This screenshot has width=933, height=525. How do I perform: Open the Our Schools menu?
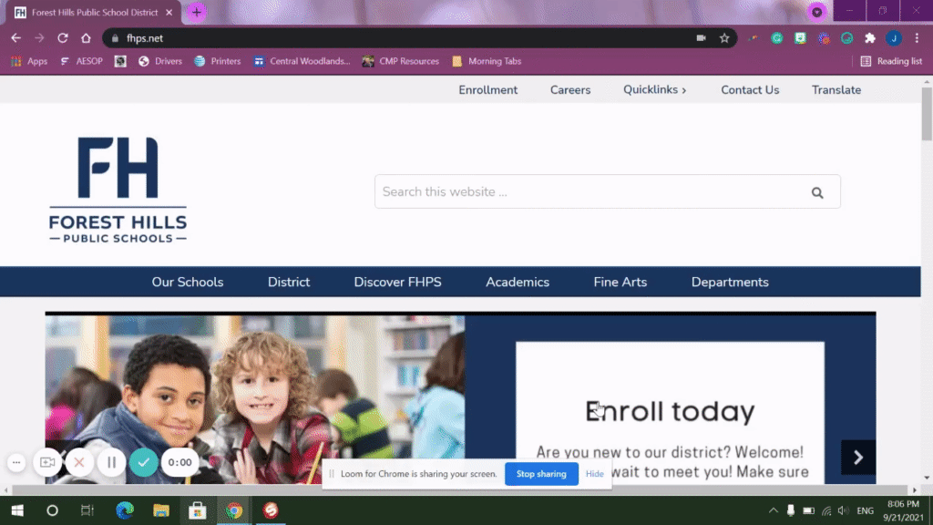(x=188, y=283)
